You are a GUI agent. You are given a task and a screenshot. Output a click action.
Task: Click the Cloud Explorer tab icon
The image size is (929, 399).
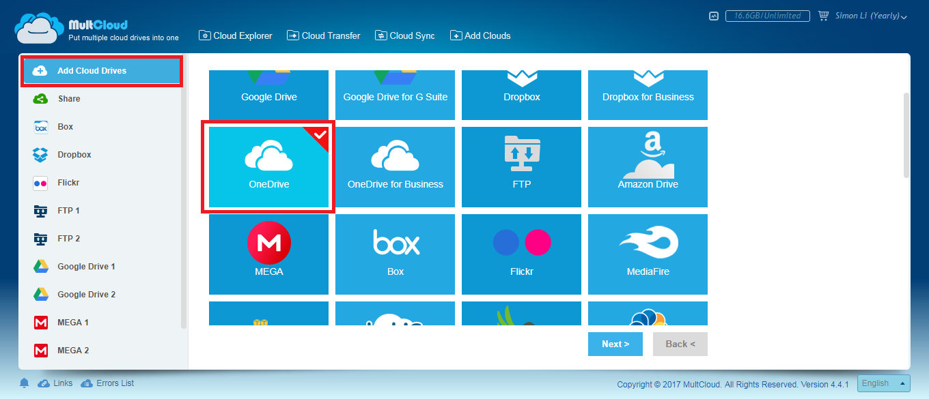(204, 35)
